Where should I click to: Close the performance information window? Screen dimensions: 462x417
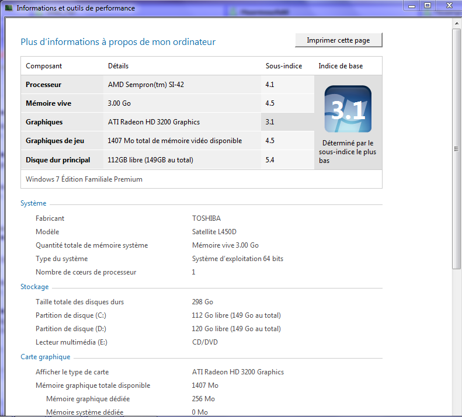coord(449,6)
